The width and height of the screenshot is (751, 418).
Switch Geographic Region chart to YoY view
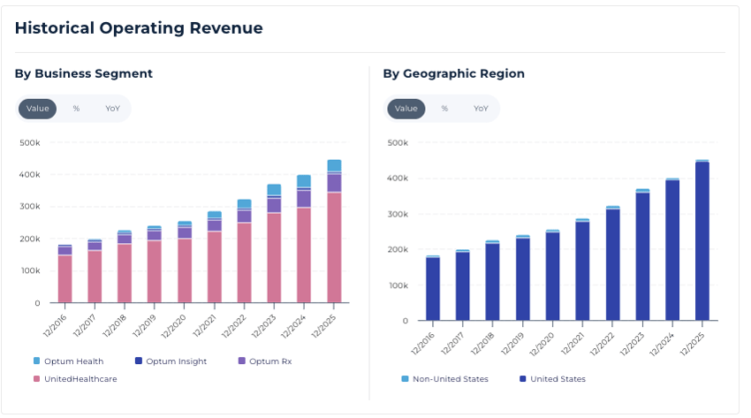tap(481, 109)
